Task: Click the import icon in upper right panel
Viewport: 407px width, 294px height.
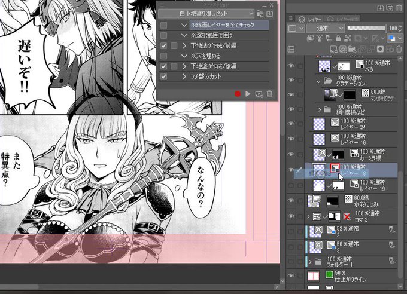Action: [381, 8]
